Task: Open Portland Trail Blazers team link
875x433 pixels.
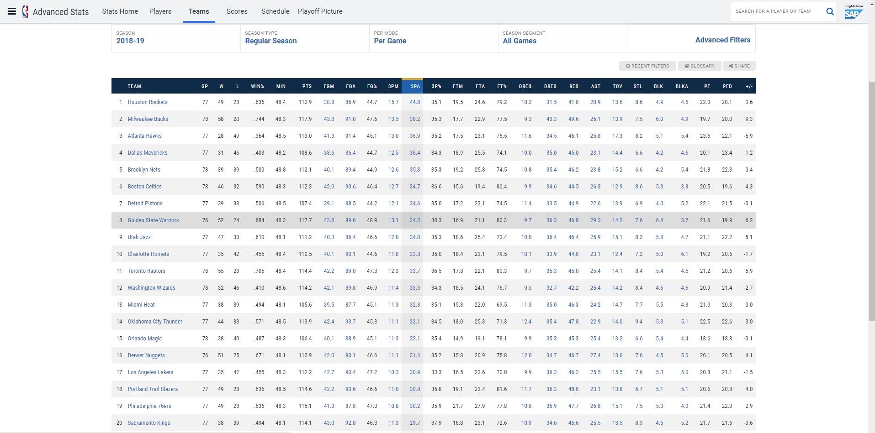Action: click(x=153, y=389)
